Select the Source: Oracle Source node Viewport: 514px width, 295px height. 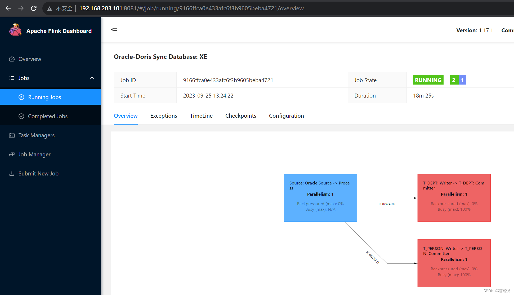point(320,198)
